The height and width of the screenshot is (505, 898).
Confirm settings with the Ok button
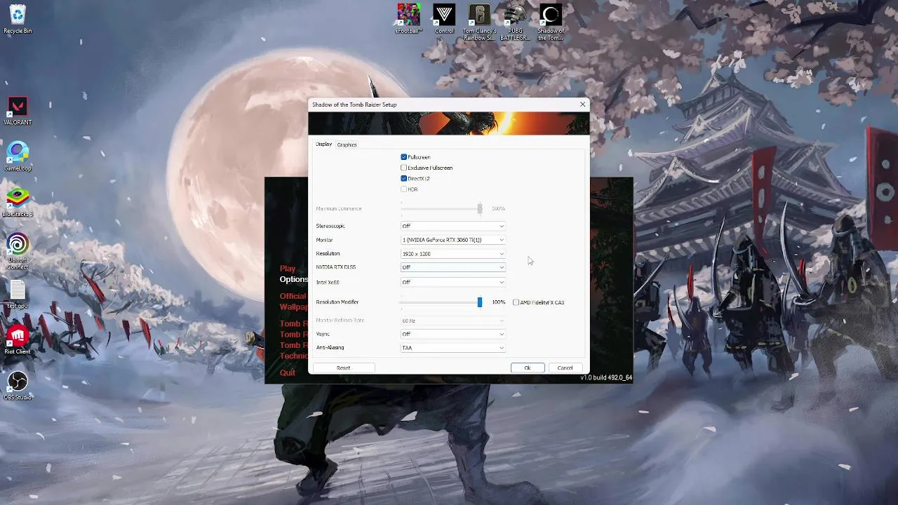point(528,368)
